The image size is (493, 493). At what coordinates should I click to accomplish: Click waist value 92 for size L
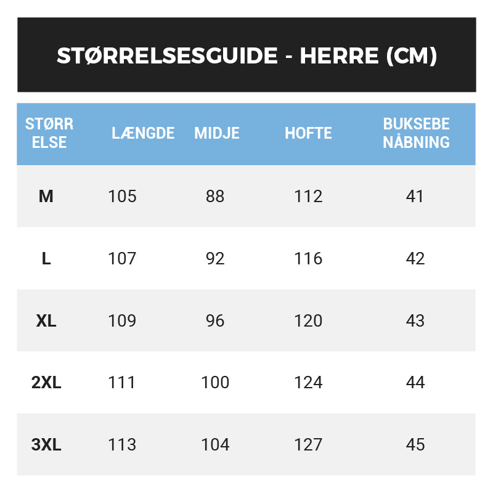(x=215, y=259)
